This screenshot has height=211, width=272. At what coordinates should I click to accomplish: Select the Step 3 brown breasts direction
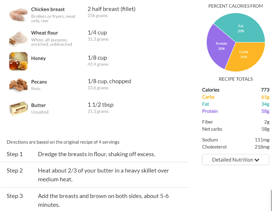click(95, 200)
